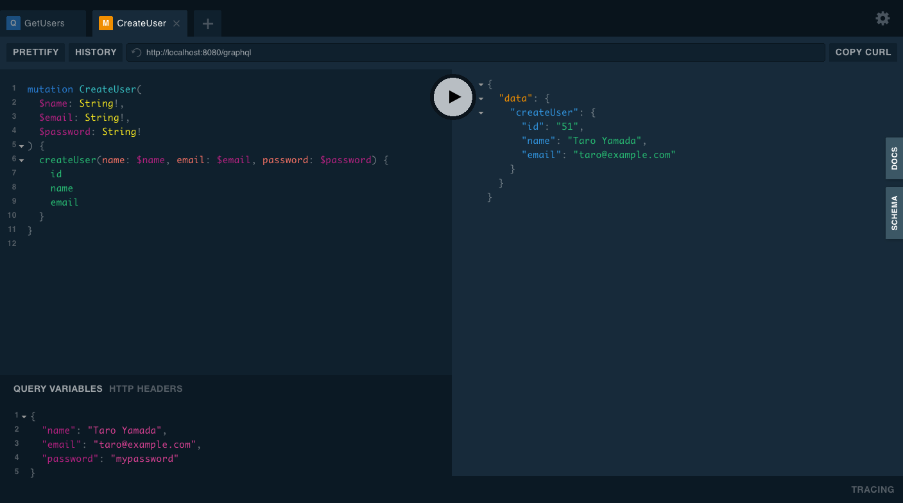Viewport: 903px width, 503px height.
Task: Run the mutation with the play button
Action: tap(452, 97)
